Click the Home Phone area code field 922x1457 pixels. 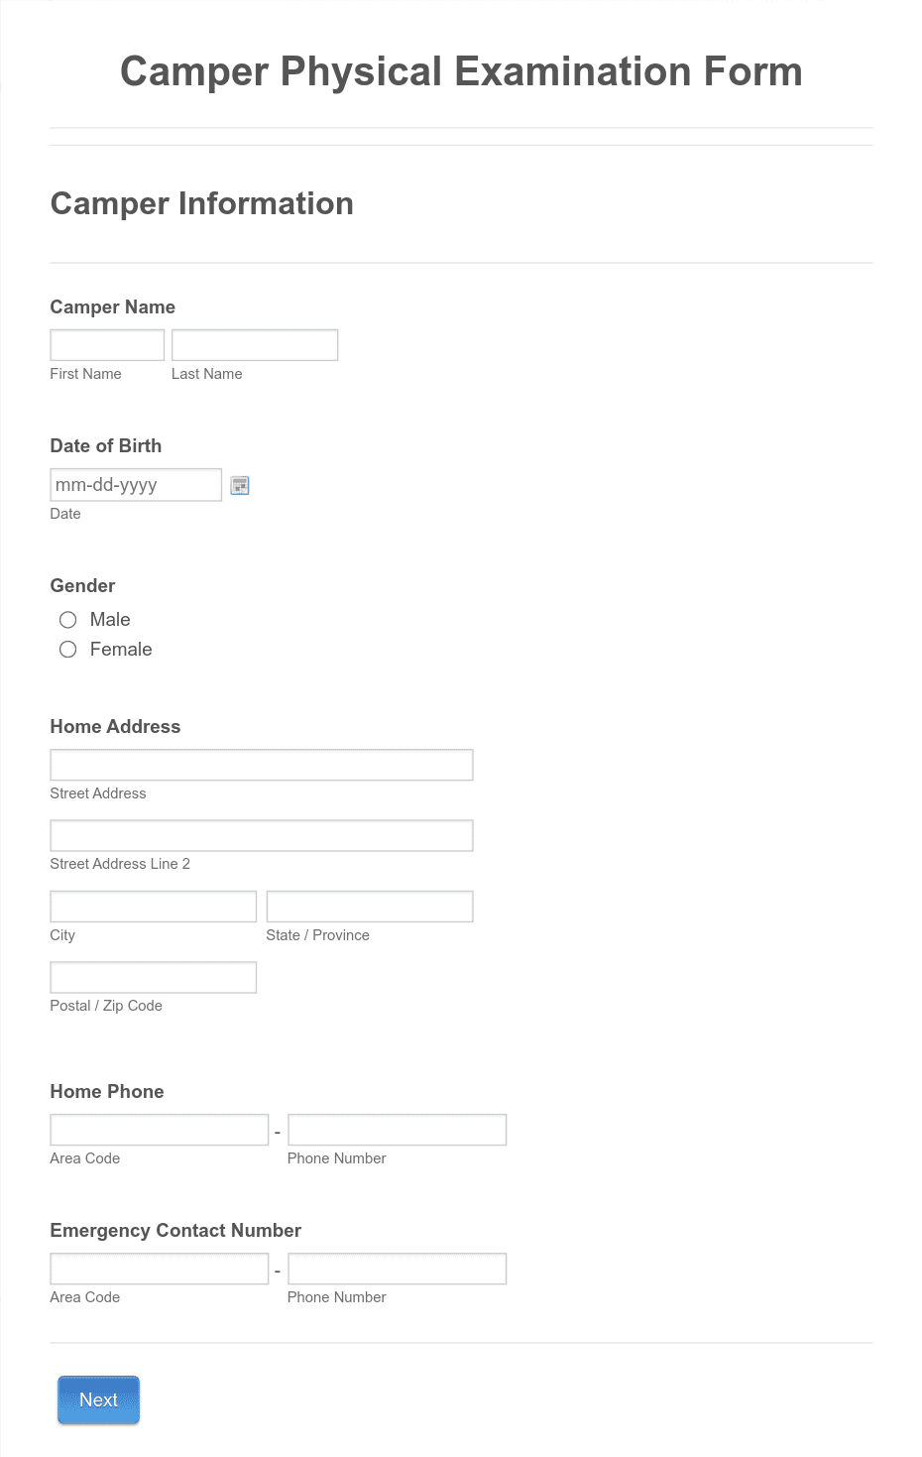coord(159,1129)
